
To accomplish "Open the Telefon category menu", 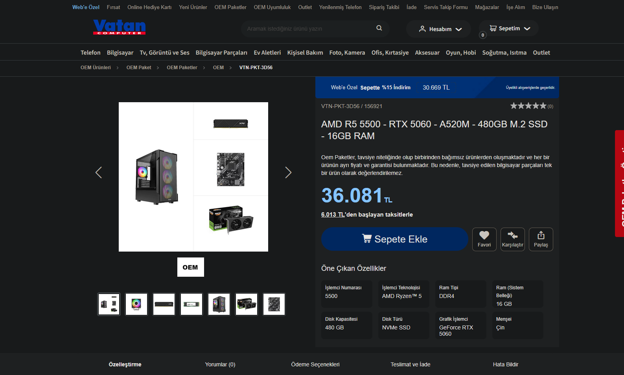I will coord(90,53).
